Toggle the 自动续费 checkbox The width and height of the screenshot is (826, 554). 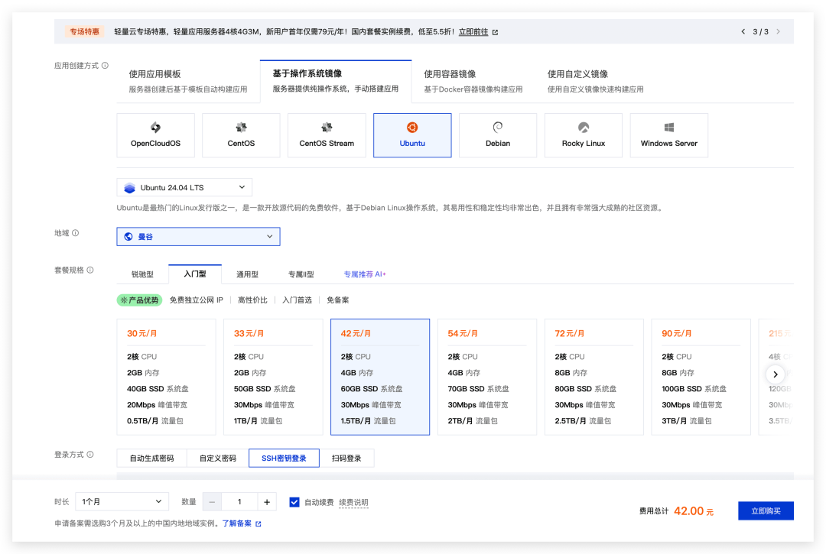[x=294, y=502]
